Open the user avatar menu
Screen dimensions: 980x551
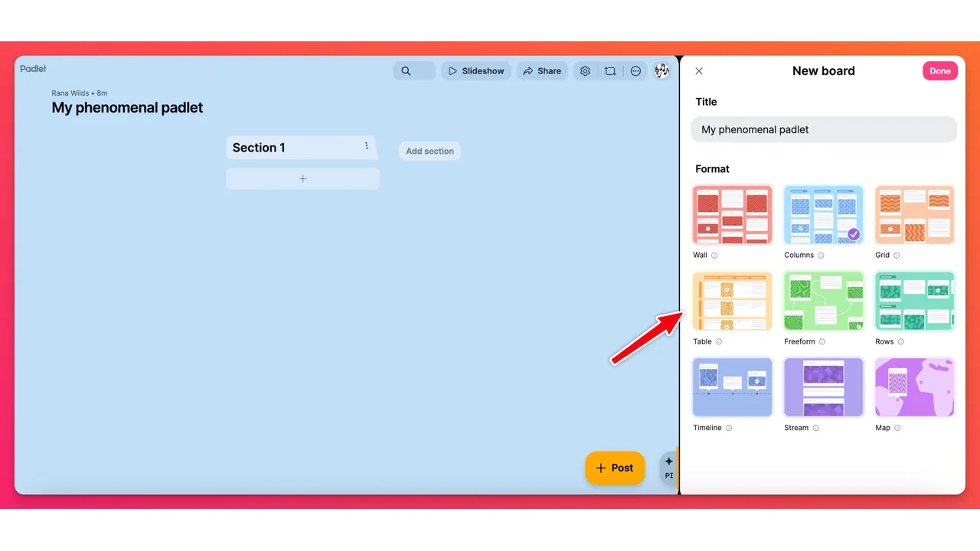(661, 71)
